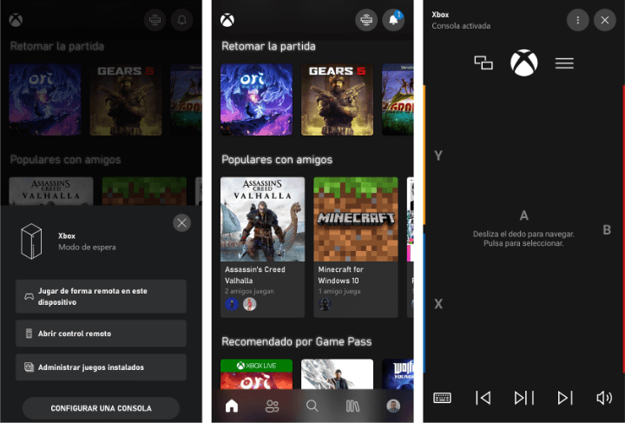Open the profile avatar tab in bottom navigation
Image resolution: width=625 pixels, height=423 pixels.
[x=393, y=406]
